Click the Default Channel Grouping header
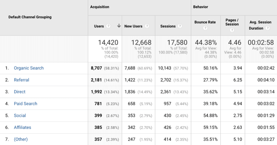 pyautogui.click(x=31, y=17)
